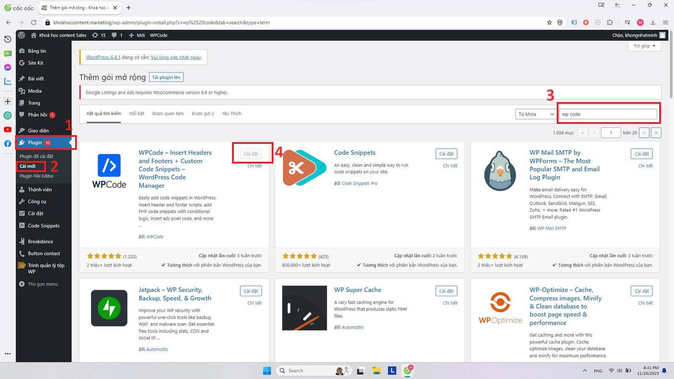
Task: Show hidden system tray icons chevron
Action: [584, 371]
